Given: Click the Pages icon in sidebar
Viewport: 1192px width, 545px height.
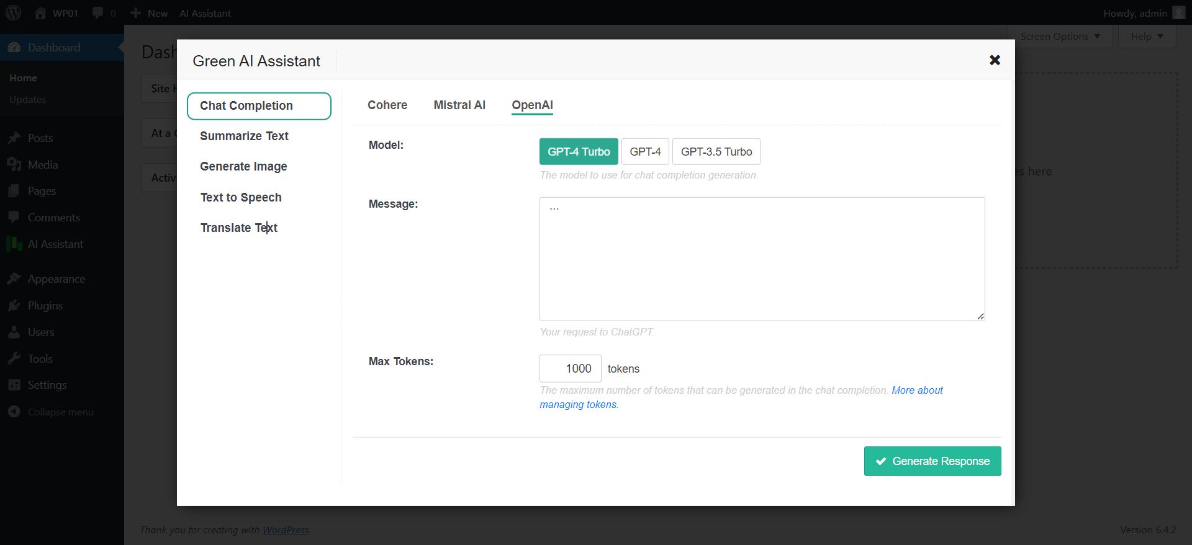Looking at the screenshot, I should click(14, 191).
